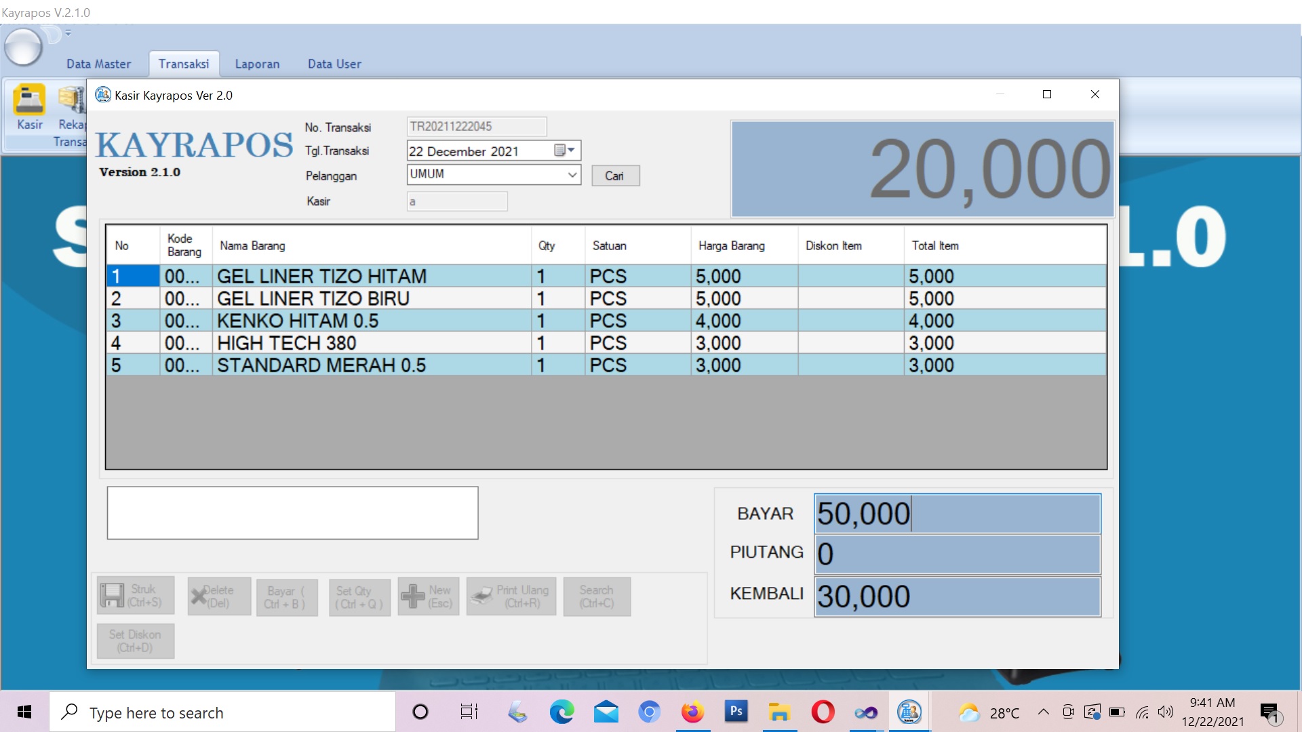Open the Laporan tab
The height and width of the screenshot is (732, 1302).
257,64
